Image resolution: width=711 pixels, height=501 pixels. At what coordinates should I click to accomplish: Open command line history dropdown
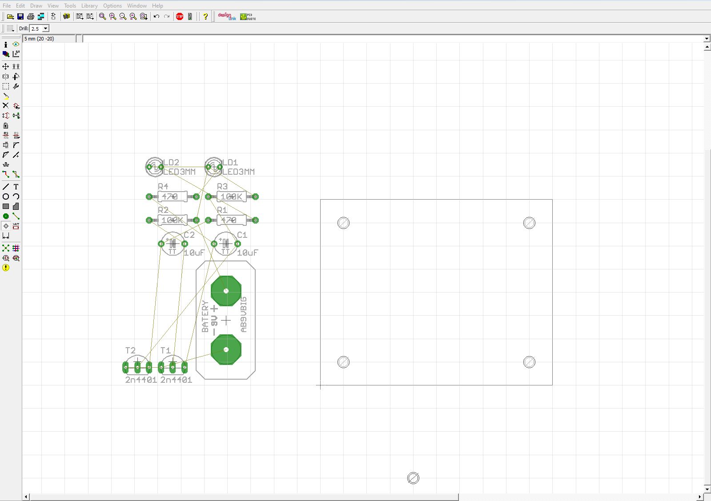[707, 39]
